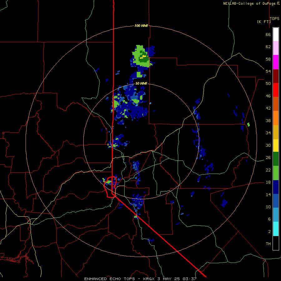
Task: Click the TH legend label
Action: 268,244
